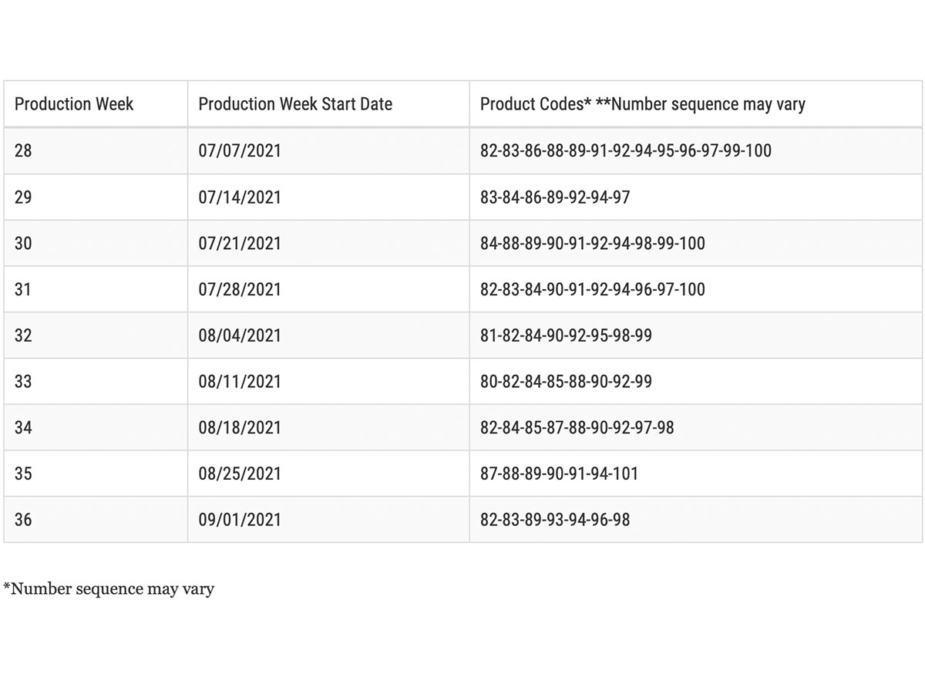Screen dimensions: 925x678
Task: Click codes cell starting 81-82-84
Action: [x=565, y=336]
